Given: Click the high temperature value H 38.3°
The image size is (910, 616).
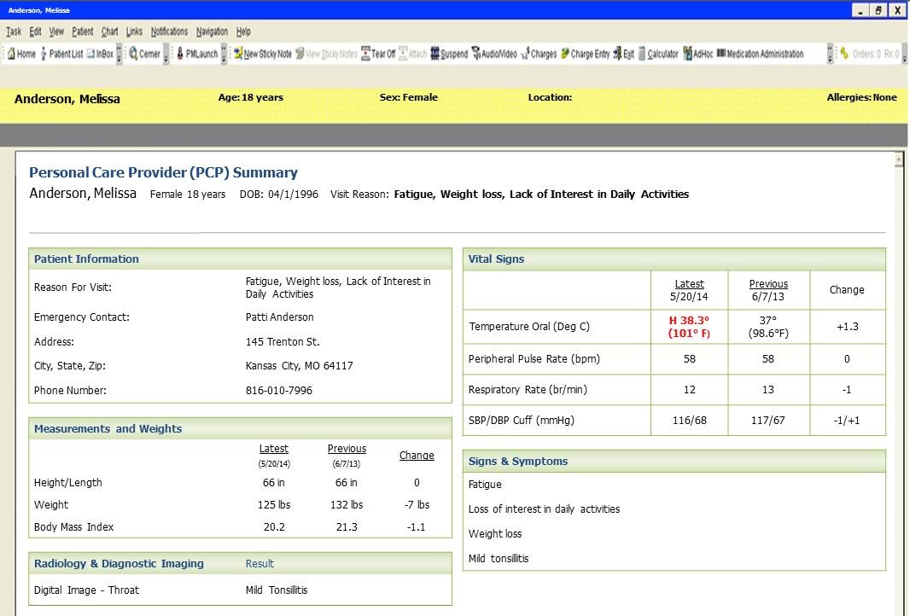Looking at the screenshot, I should click(689, 320).
